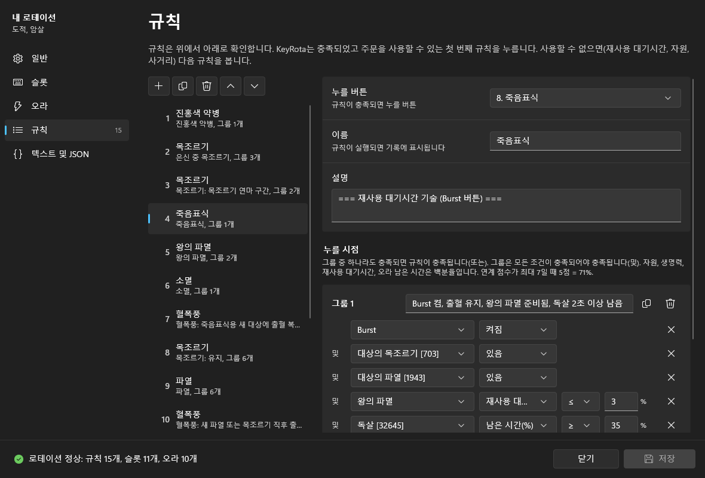Go to the 오라 page
The height and width of the screenshot is (478, 705).
67,106
